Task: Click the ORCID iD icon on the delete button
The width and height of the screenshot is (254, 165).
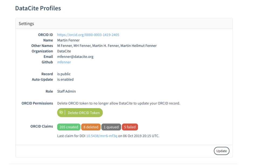Action: click(x=61, y=112)
